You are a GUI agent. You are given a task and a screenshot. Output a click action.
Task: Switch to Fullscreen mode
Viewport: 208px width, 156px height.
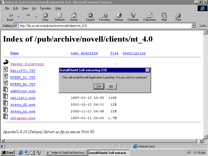(149, 17)
